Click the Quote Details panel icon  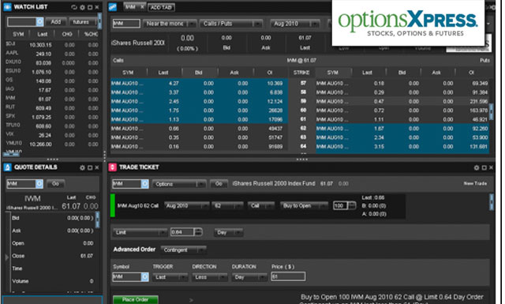point(7,167)
